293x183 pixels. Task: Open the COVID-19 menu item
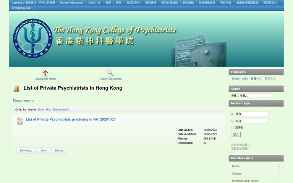[x=94, y=3]
